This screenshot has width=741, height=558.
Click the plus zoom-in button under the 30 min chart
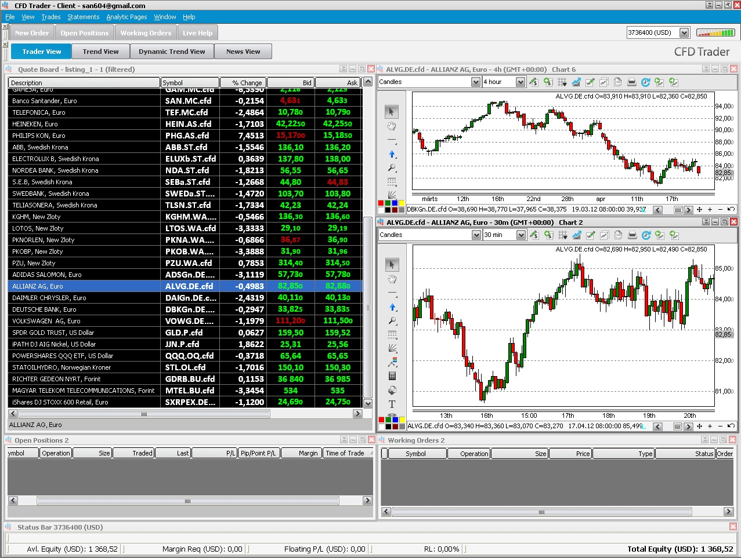[710, 426]
